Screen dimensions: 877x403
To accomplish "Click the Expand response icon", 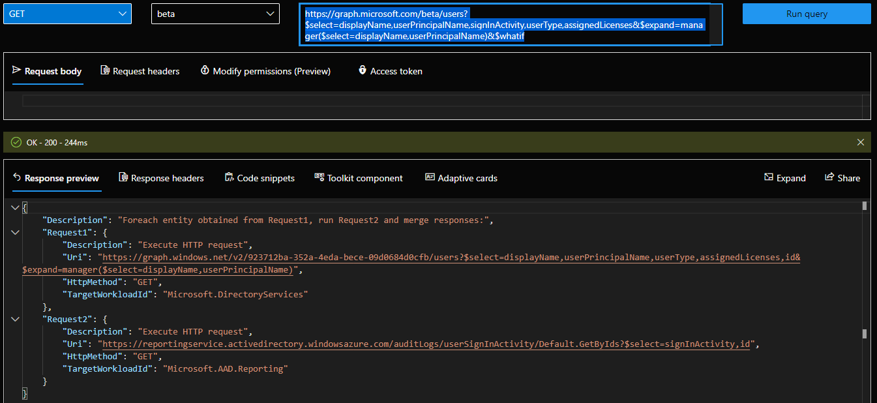I will click(x=768, y=177).
